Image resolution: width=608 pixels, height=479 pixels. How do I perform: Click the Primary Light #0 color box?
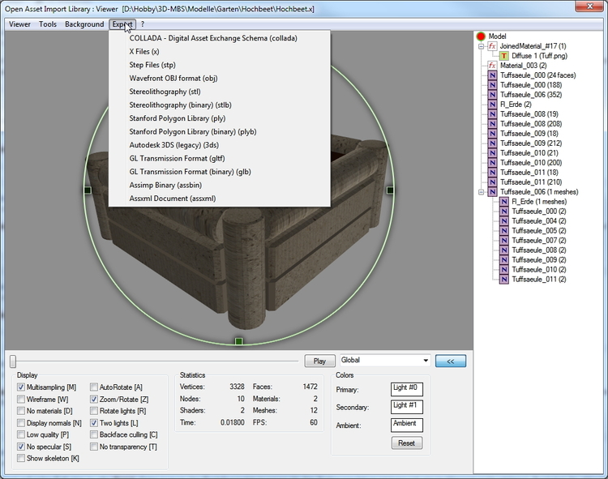407,390
